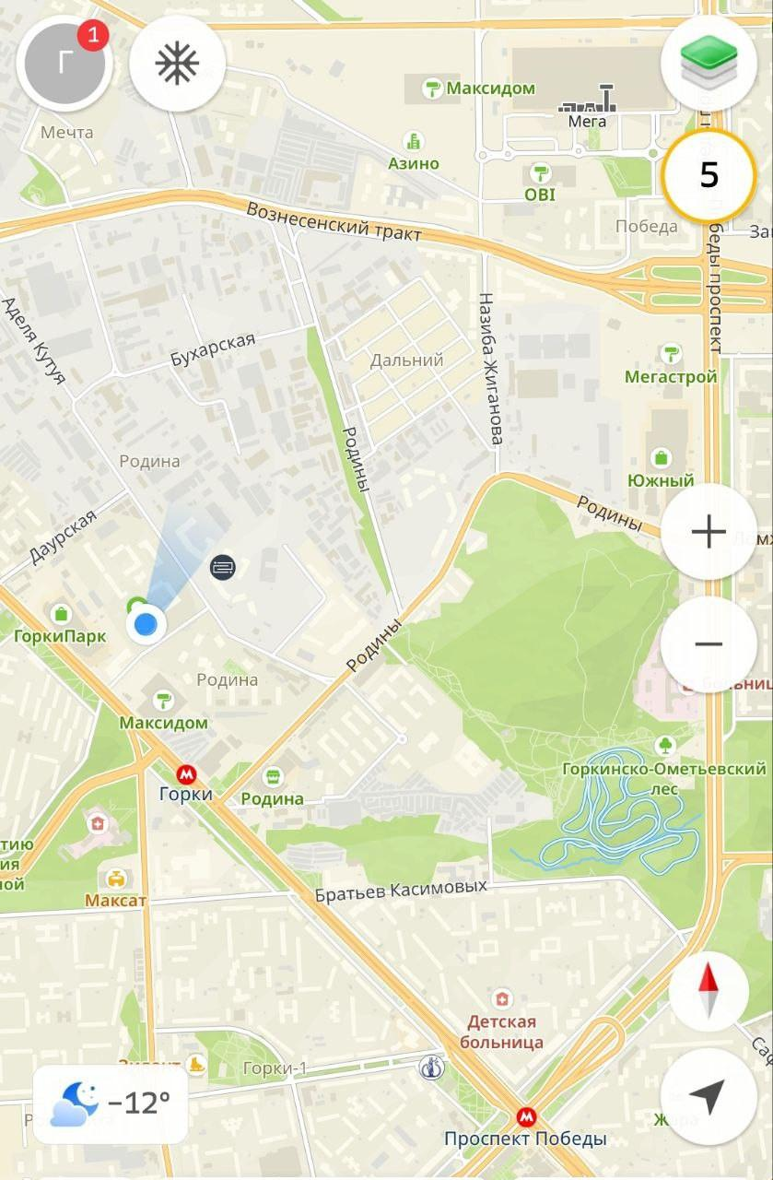The image size is (773, 1180).
Task: Open the OBI store marker
Action: (539, 172)
